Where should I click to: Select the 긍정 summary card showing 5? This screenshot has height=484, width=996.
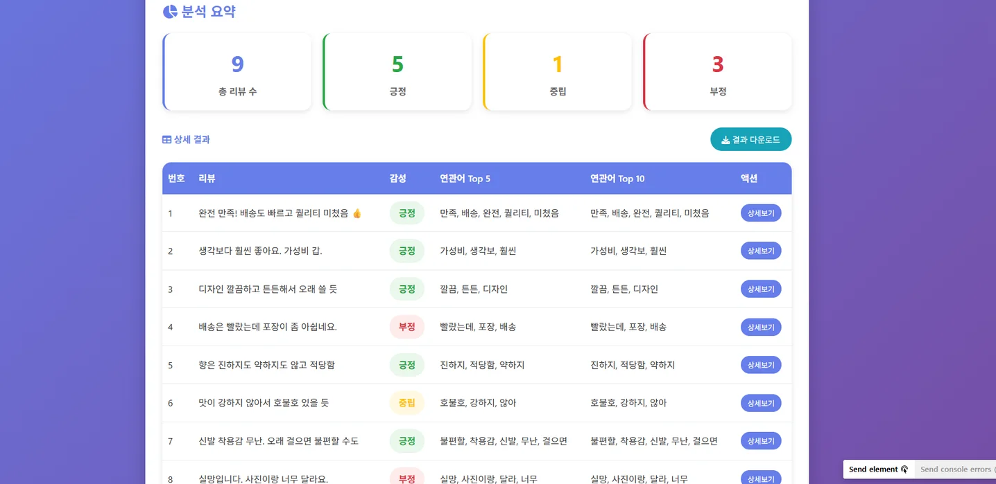(397, 72)
